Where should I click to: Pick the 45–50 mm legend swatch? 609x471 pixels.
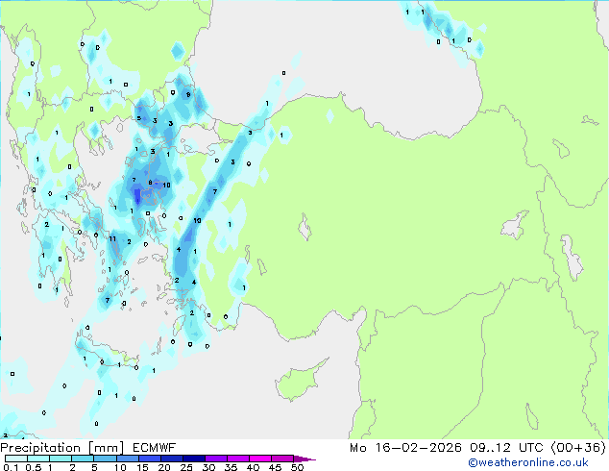282,459
